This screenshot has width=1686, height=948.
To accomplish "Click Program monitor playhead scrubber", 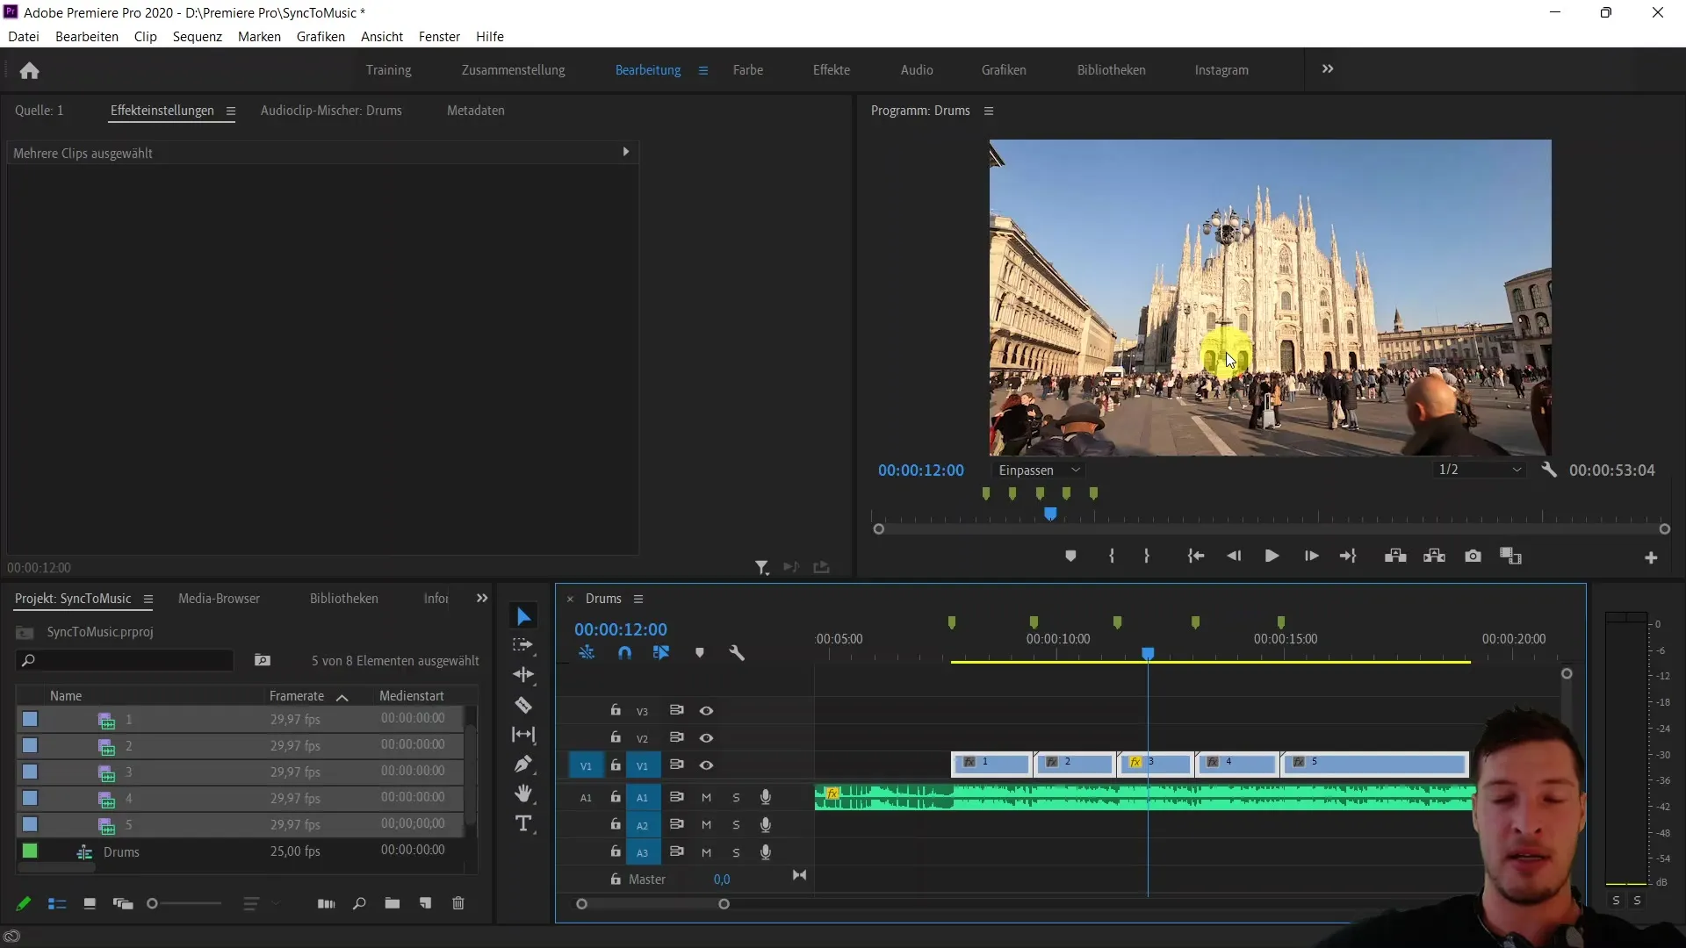I will pyautogui.click(x=1050, y=514).
